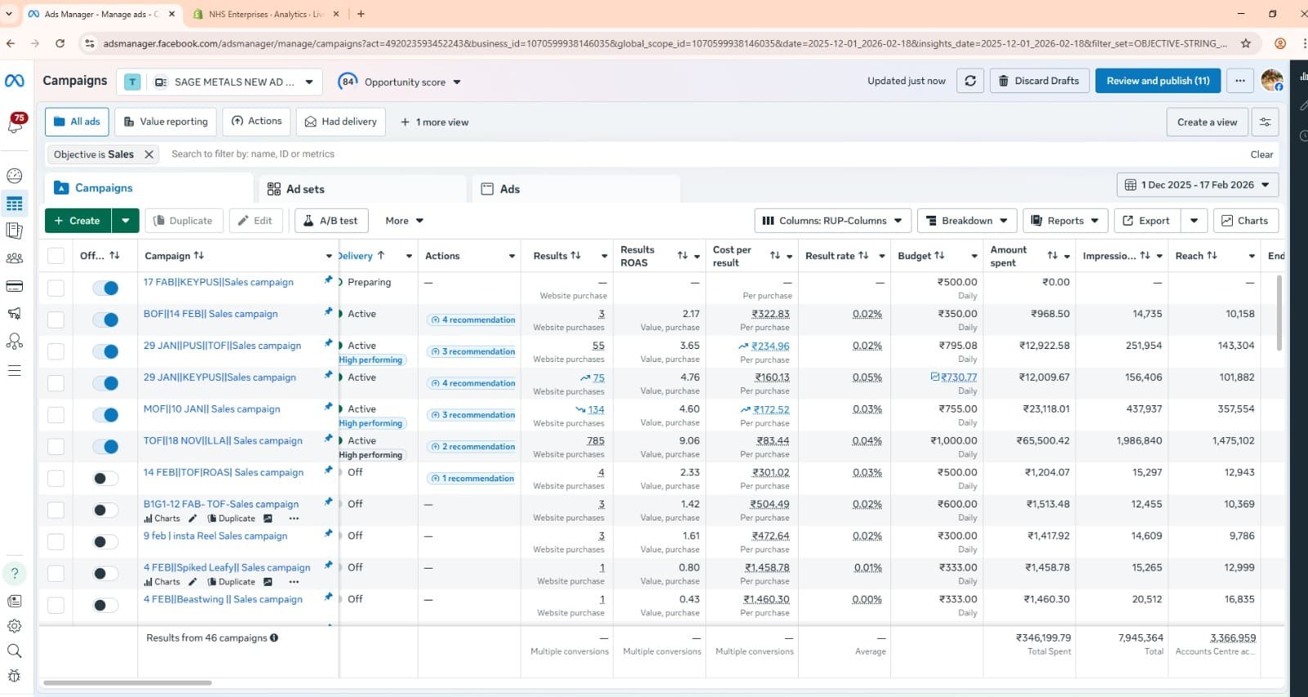The image size is (1308, 697).
Task: Click the edit pencil under B1G1-12 FAB campaign
Action: [193, 519]
